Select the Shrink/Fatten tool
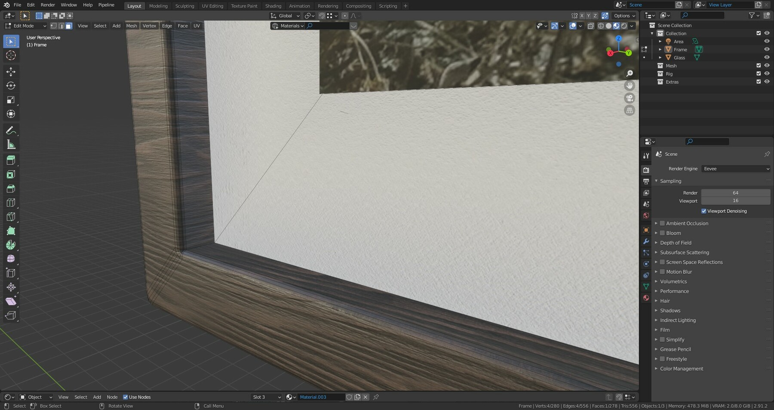This screenshot has width=774, height=410. click(x=11, y=287)
